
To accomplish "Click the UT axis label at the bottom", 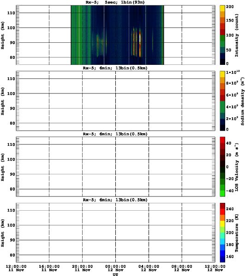I will point(116,274).
